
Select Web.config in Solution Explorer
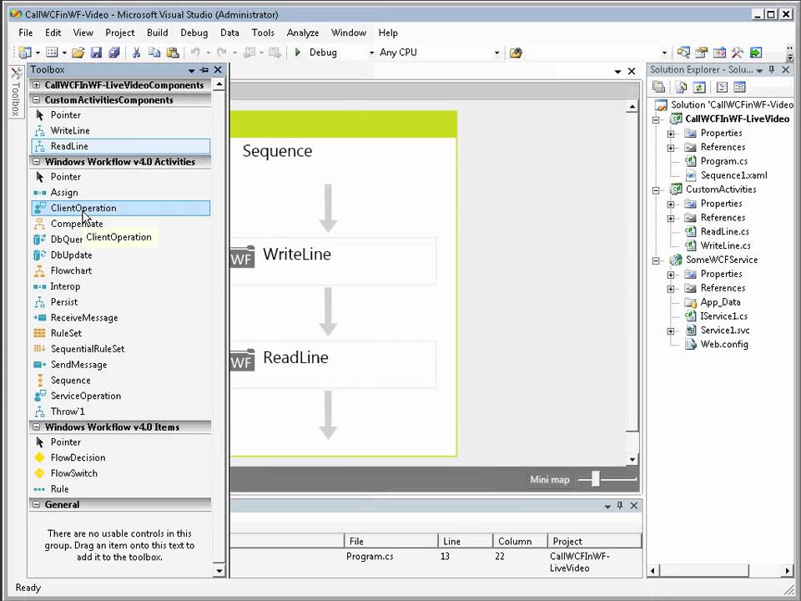[x=724, y=345]
